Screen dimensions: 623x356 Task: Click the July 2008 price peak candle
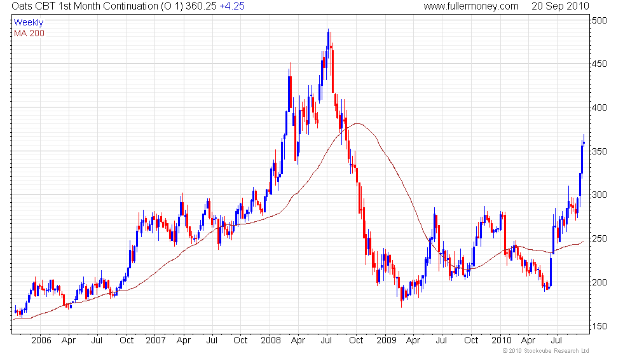pos(328,44)
